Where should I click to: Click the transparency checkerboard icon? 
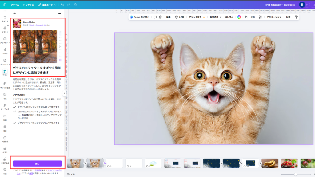tap(261, 17)
